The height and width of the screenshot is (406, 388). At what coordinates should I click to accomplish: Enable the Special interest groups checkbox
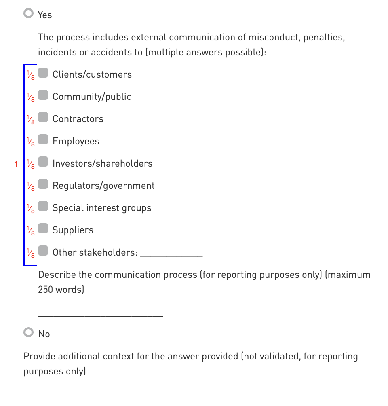click(x=43, y=207)
